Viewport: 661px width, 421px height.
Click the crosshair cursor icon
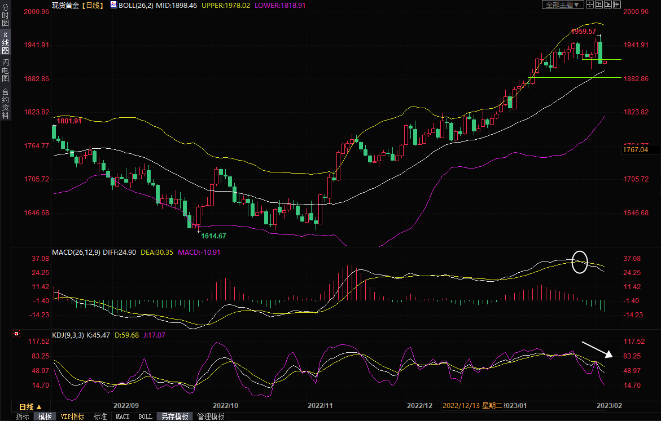(x=590, y=5)
